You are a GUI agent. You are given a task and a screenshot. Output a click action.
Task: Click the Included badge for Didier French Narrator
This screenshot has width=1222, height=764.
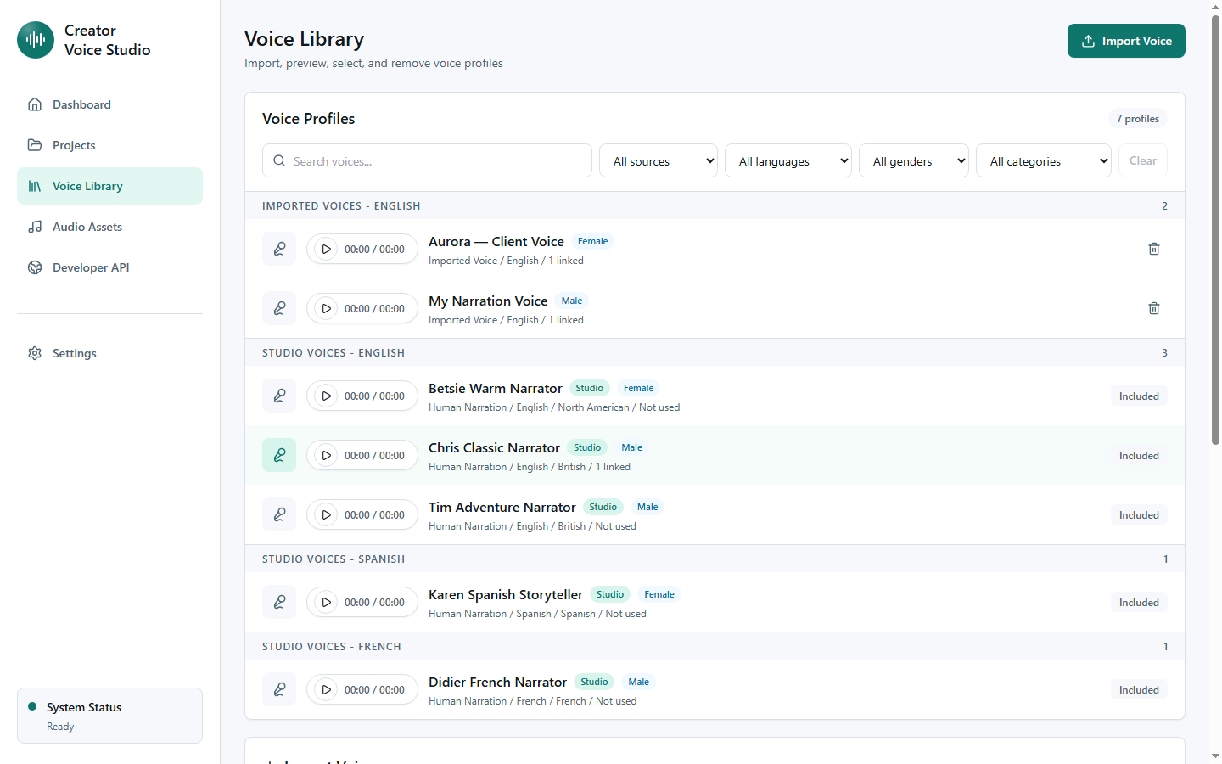click(x=1139, y=690)
